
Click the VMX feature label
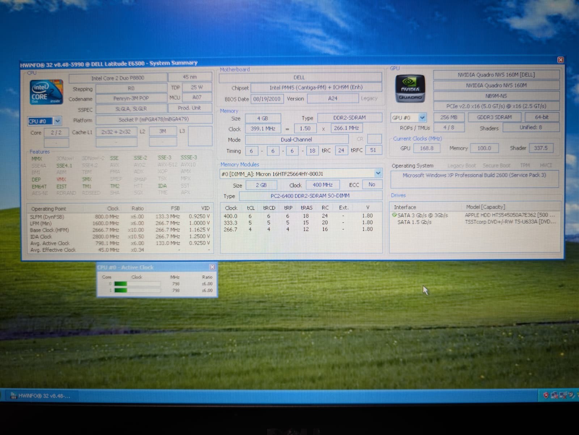[x=61, y=179]
